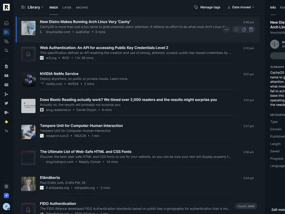The image size is (285, 214).
Task: Click 'nvidia.com' source text
Action: 54,84
